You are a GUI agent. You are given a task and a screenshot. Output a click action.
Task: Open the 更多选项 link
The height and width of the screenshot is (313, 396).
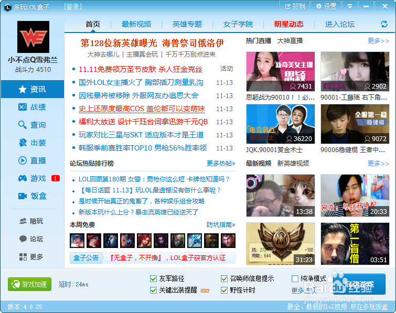[304, 290]
